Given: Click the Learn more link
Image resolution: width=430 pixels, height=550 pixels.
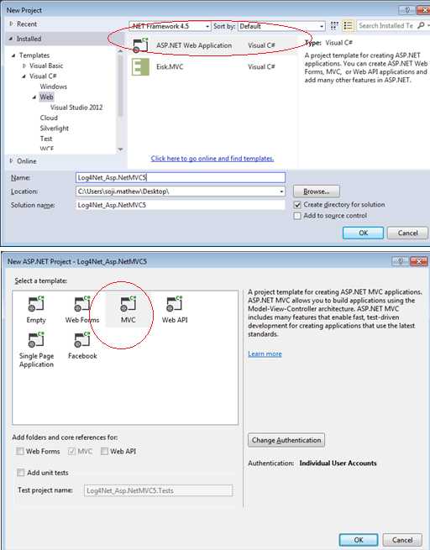Looking at the screenshot, I should [x=265, y=354].
